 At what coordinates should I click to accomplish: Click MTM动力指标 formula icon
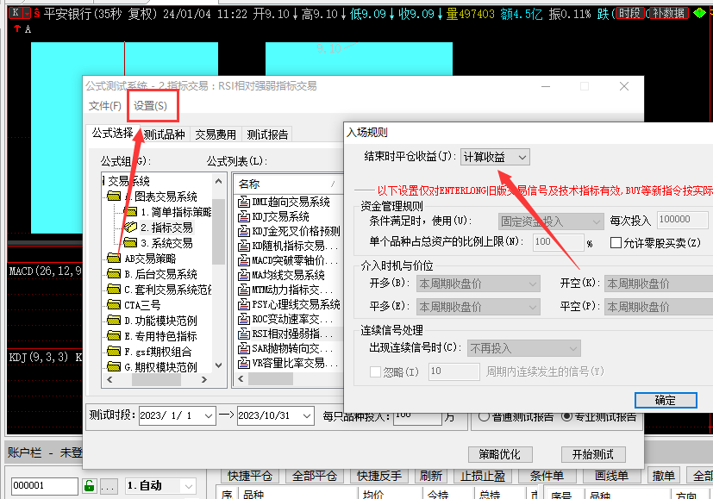tap(244, 290)
